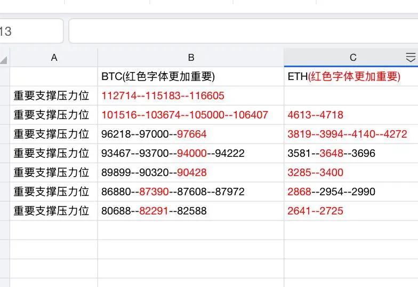Click the cell name box showing 13
This screenshot has height=287, width=418.
[x=31, y=31]
